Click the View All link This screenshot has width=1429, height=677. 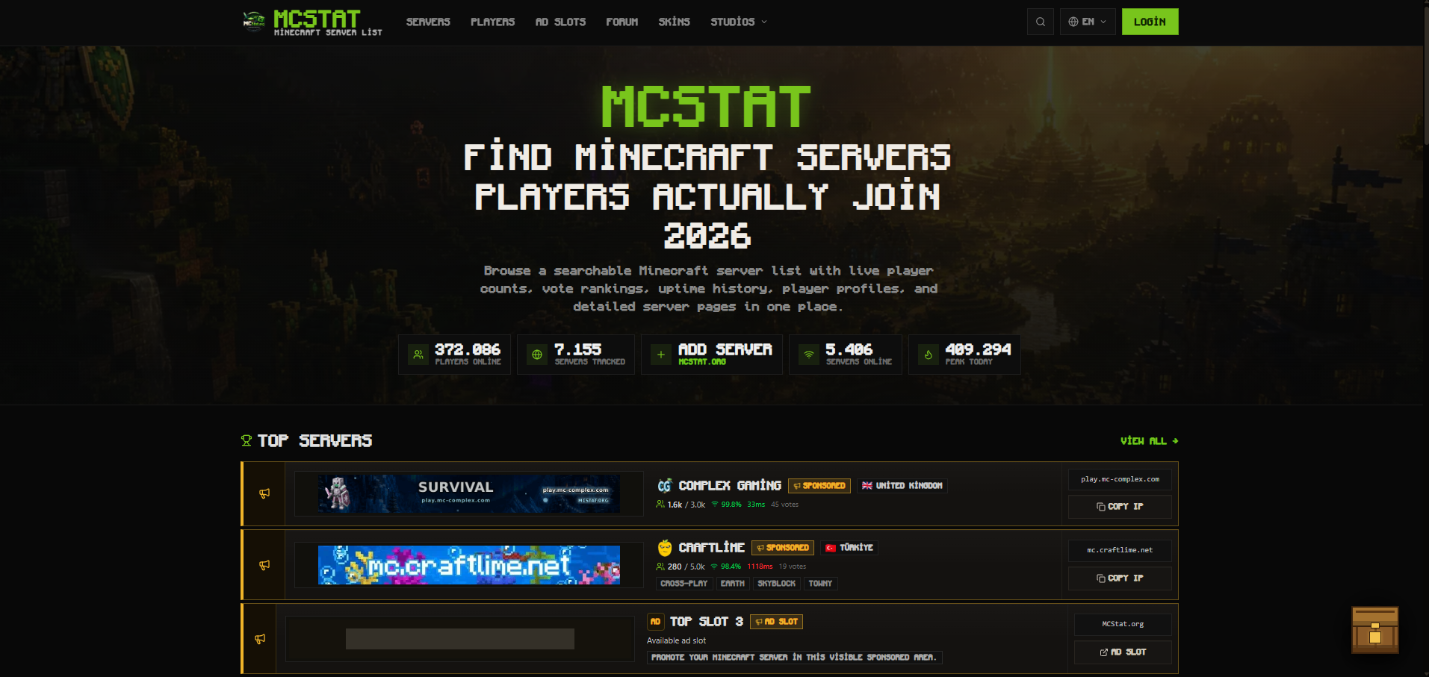[1149, 441]
